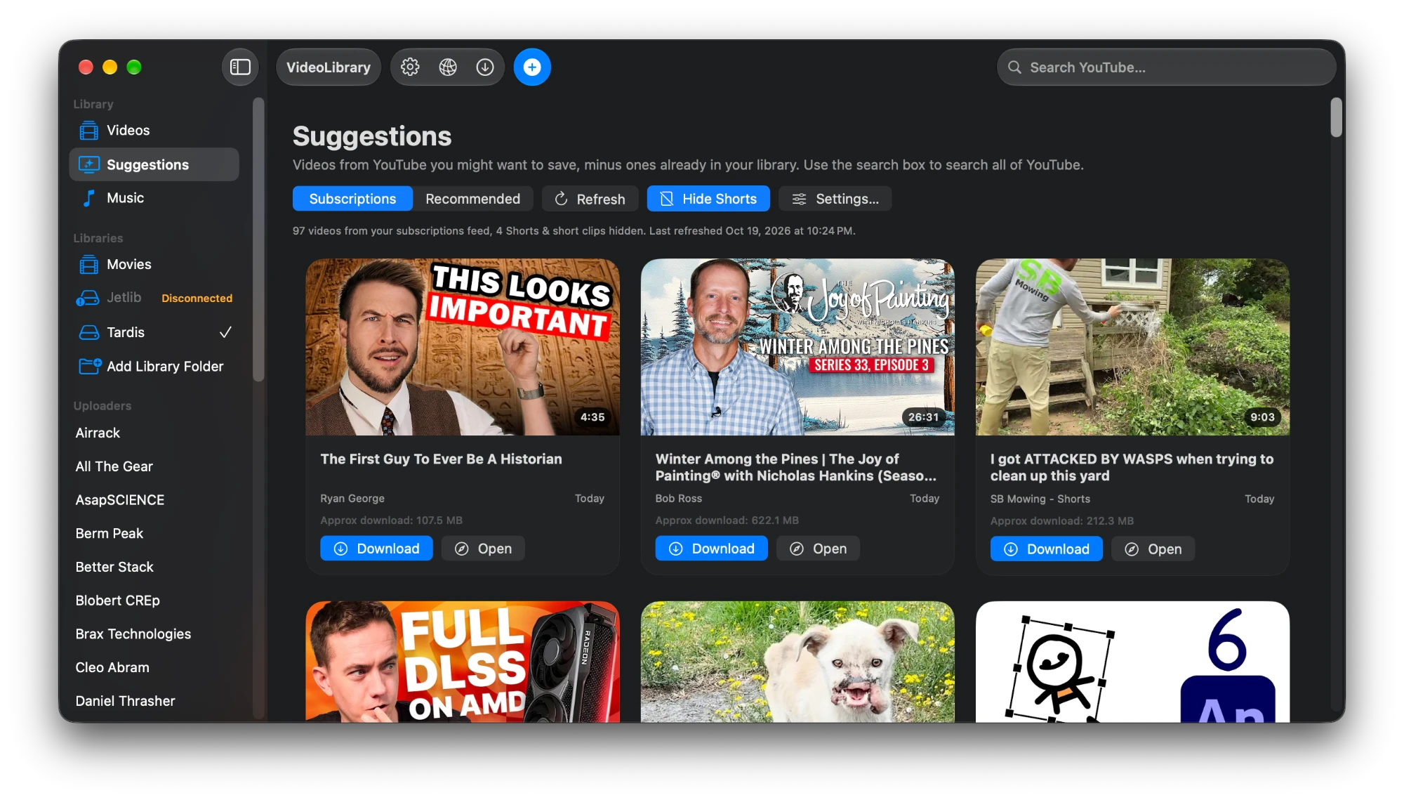Click the Music note icon
This screenshot has height=800, width=1404.
[88, 198]
